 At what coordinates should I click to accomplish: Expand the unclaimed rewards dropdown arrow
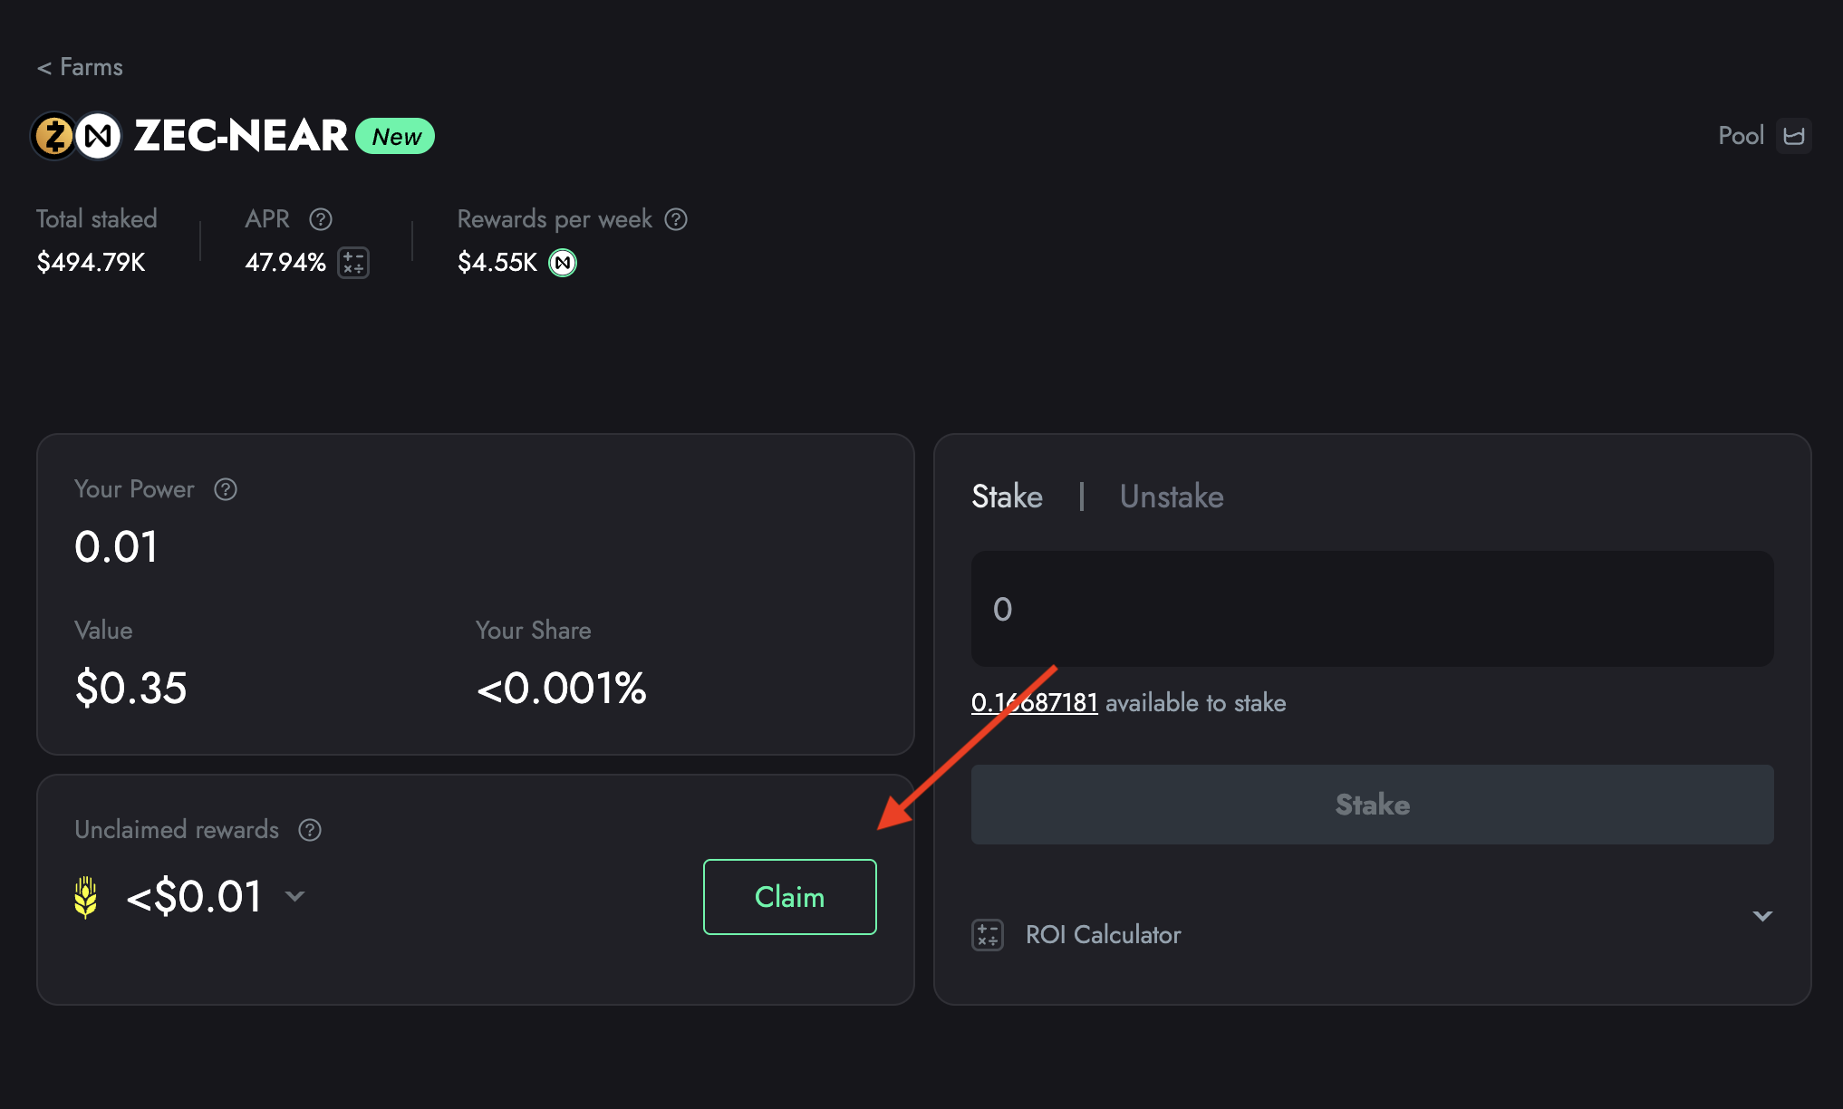tap(294, 896)
